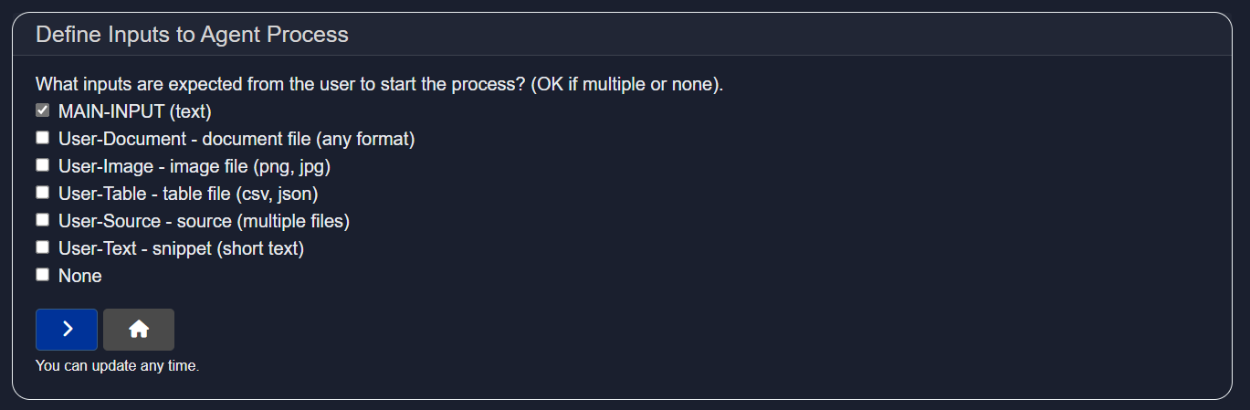Click the 'Define Inputs to Agent Process' heading
Image resolution: width=1250 pixels, height=410 pixels.
[192, 35]
